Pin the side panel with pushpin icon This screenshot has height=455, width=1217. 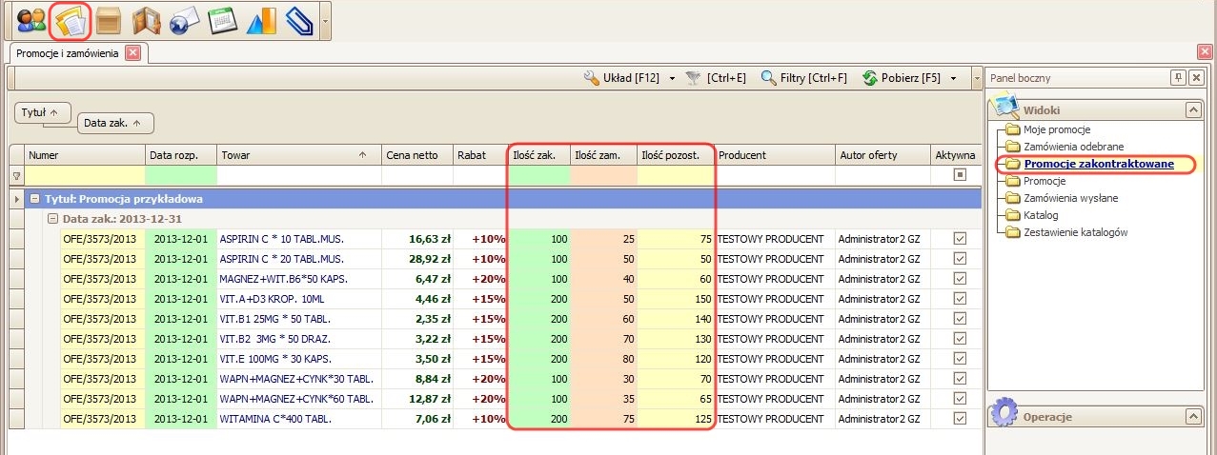1178,78
